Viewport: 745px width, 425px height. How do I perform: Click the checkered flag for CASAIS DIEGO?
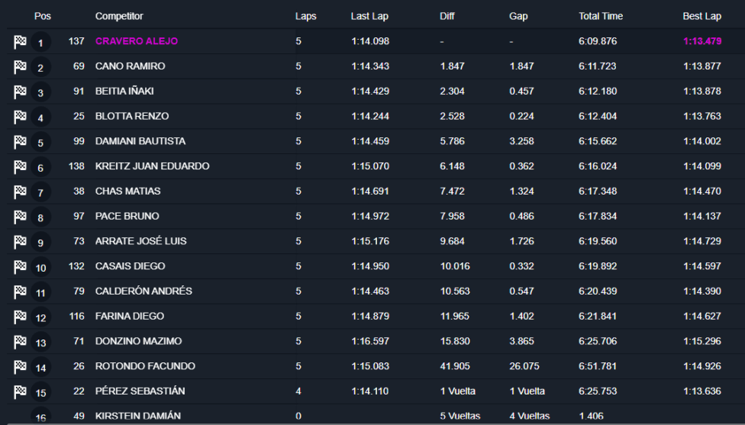[x=20, y=267]
